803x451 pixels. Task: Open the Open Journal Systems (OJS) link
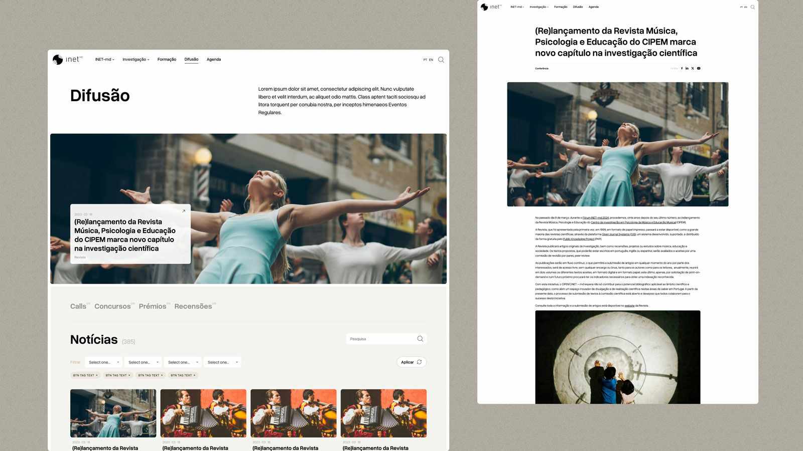(619, 234)
